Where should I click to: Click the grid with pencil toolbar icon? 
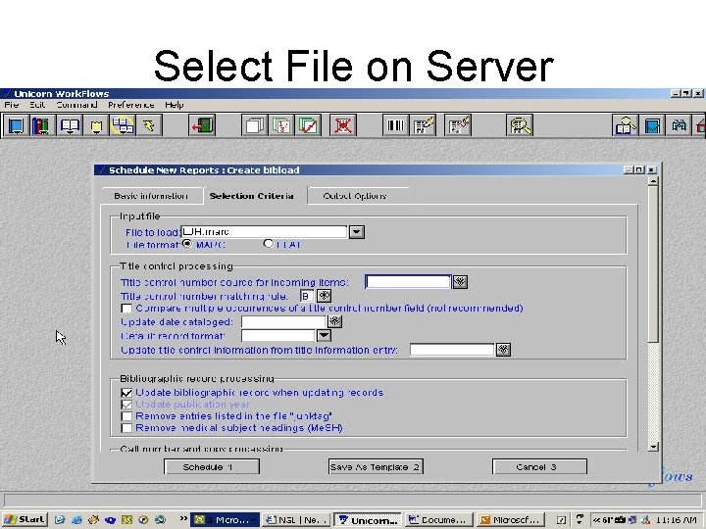(x=423, y=125)
